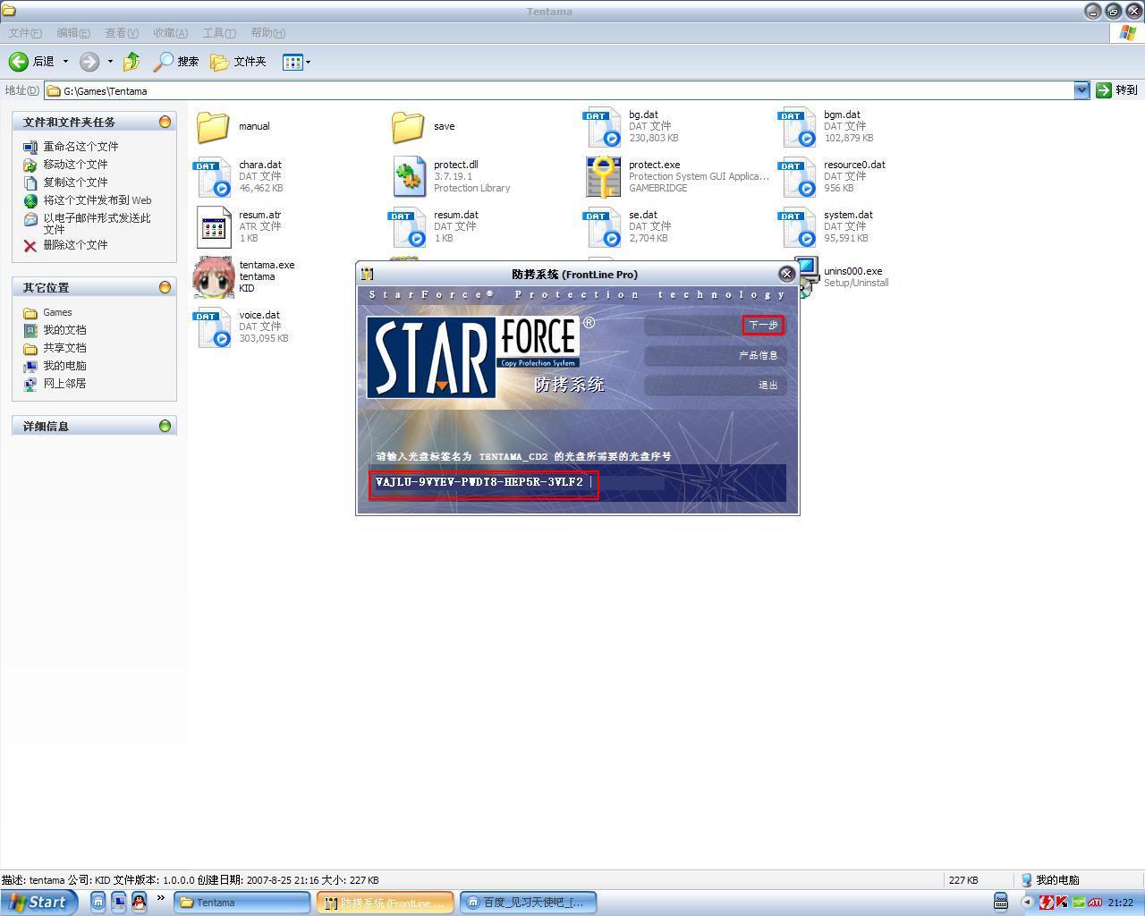Click the Go (转到) button
1145x916 pixels.
coord(1116,90)
